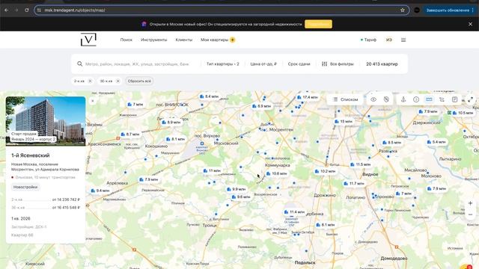Screen dimensions: 479x269
Task: Open Все фильтры panel
Action: (338, 64)
